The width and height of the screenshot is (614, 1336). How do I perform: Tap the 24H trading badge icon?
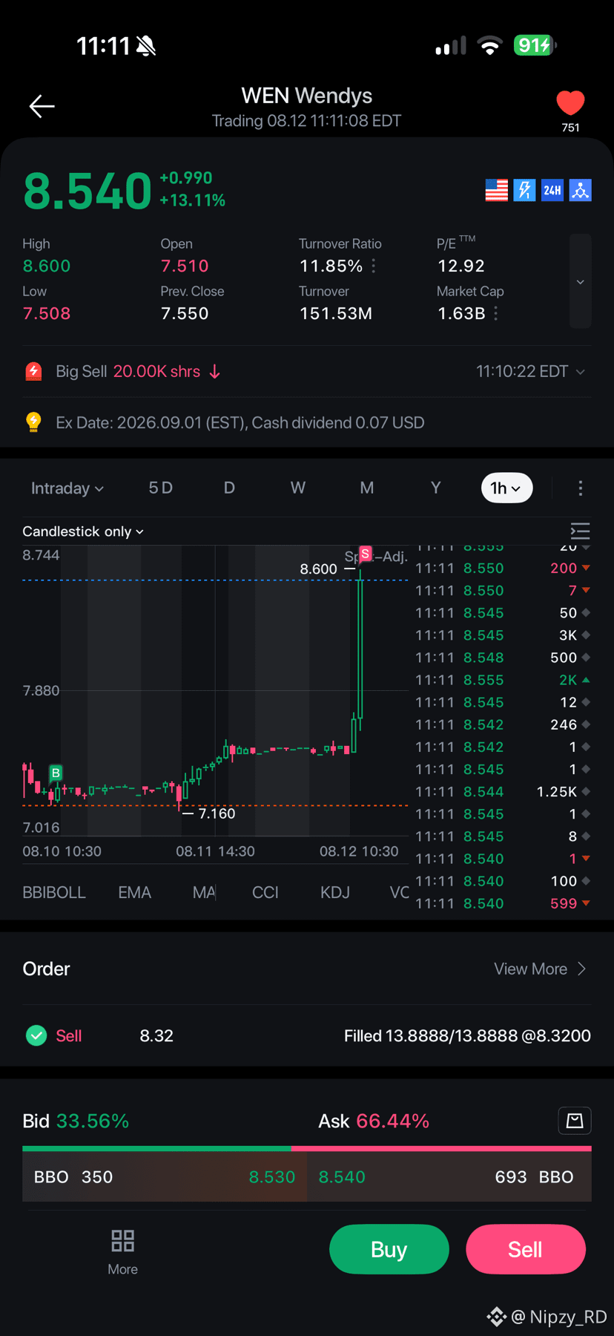pyautogui.click(x=552, y=191)
